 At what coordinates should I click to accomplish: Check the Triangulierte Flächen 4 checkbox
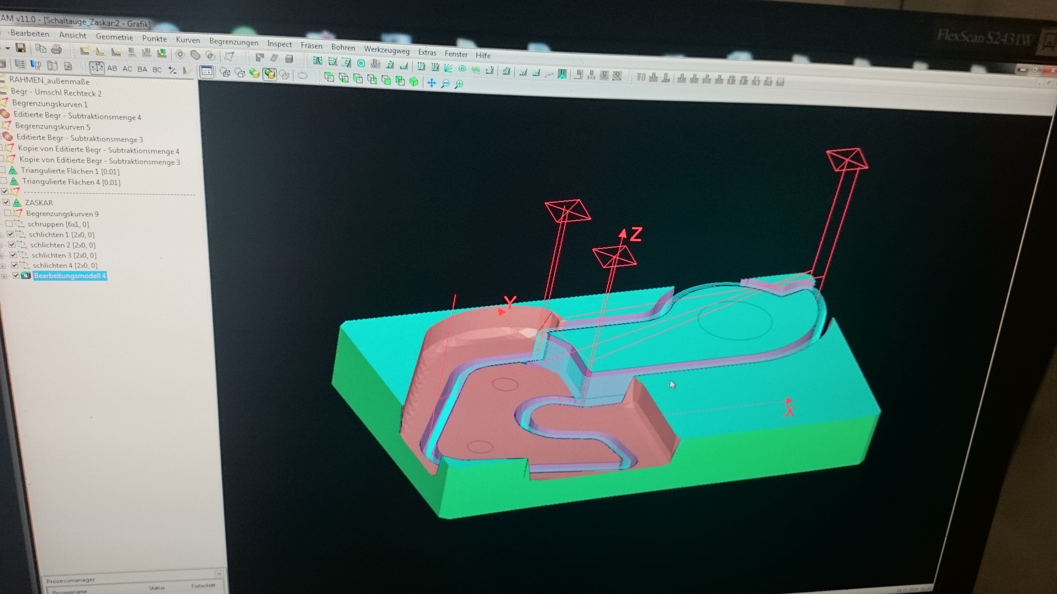3,180
